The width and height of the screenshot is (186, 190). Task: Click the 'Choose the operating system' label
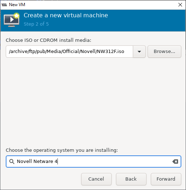(x=62, y=150)
